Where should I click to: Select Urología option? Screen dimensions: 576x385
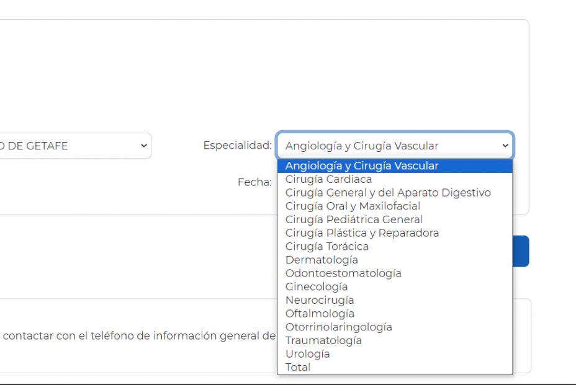307,354
